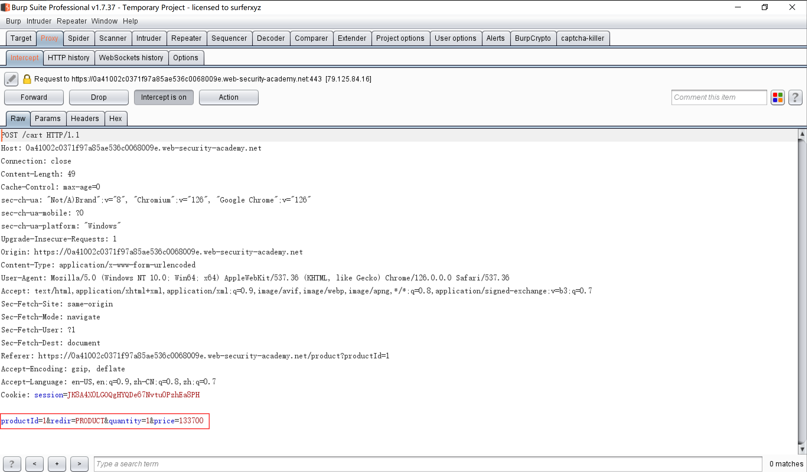
Task: Click the pencil edit icon beside the request URL
Action: click(11, 79)
